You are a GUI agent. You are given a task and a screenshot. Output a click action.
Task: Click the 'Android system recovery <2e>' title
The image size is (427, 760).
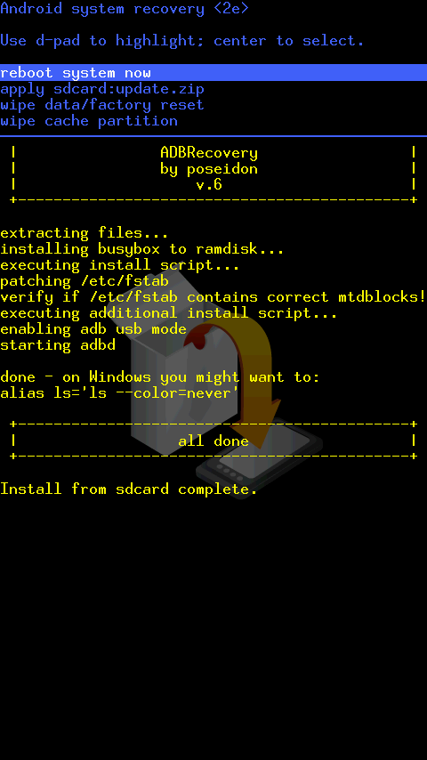click(x=124, y=9)
